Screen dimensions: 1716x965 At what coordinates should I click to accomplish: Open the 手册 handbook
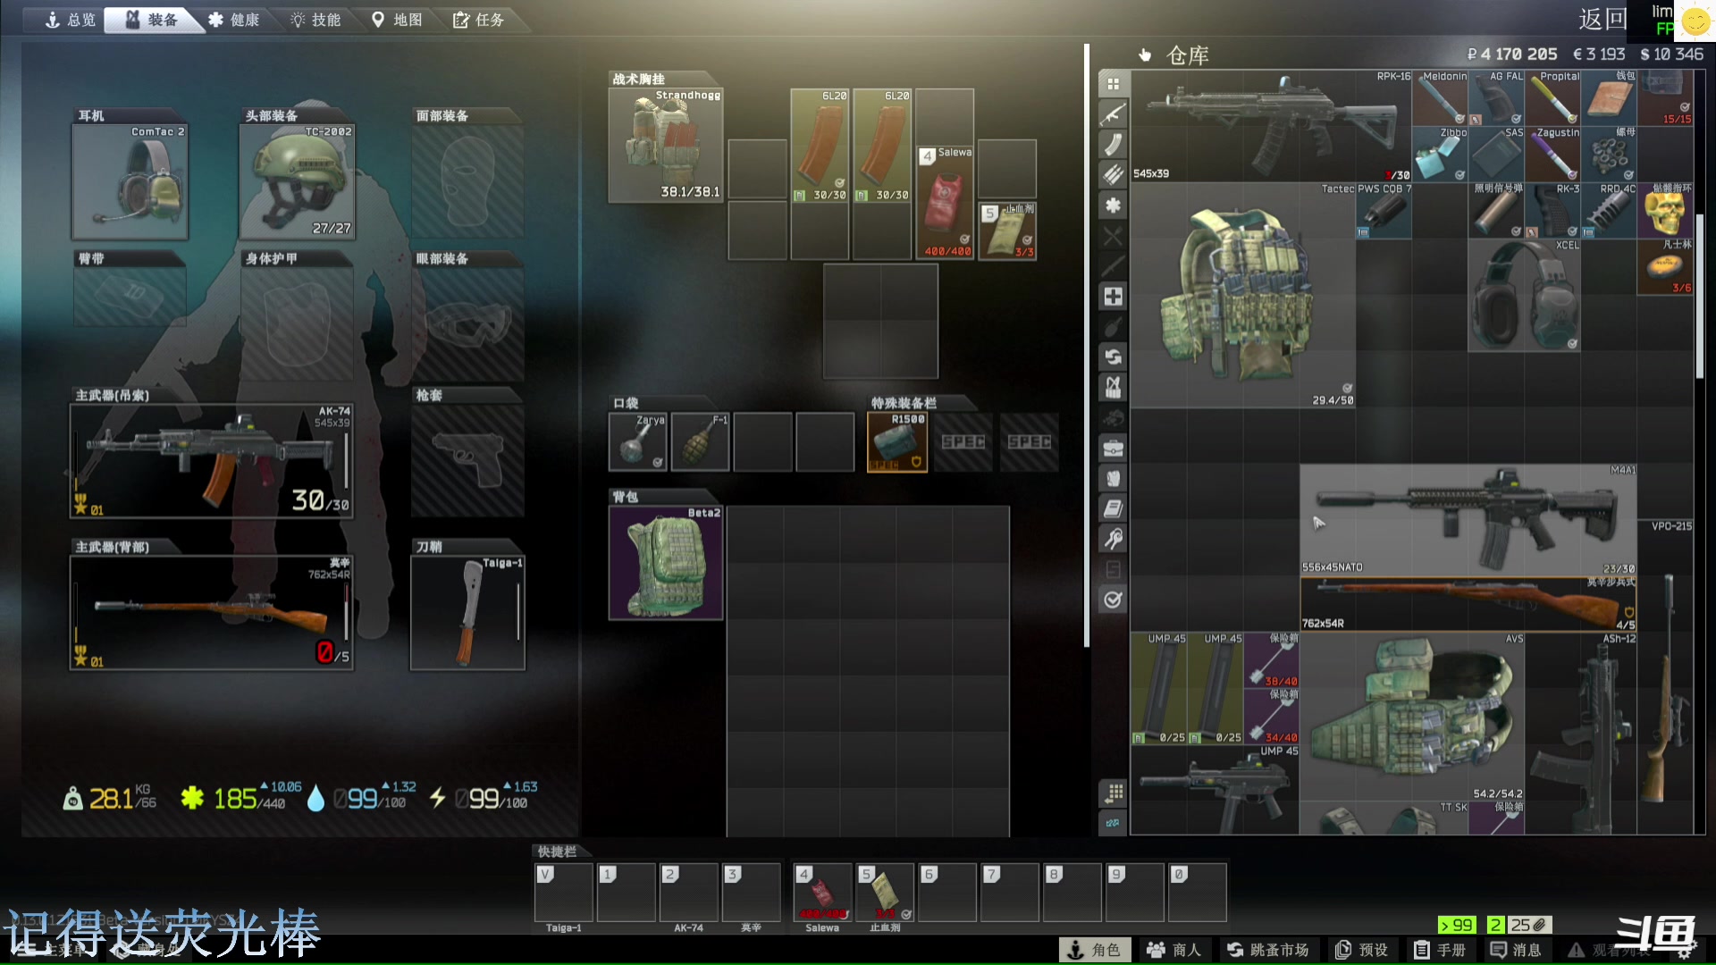pos(1440,950)
